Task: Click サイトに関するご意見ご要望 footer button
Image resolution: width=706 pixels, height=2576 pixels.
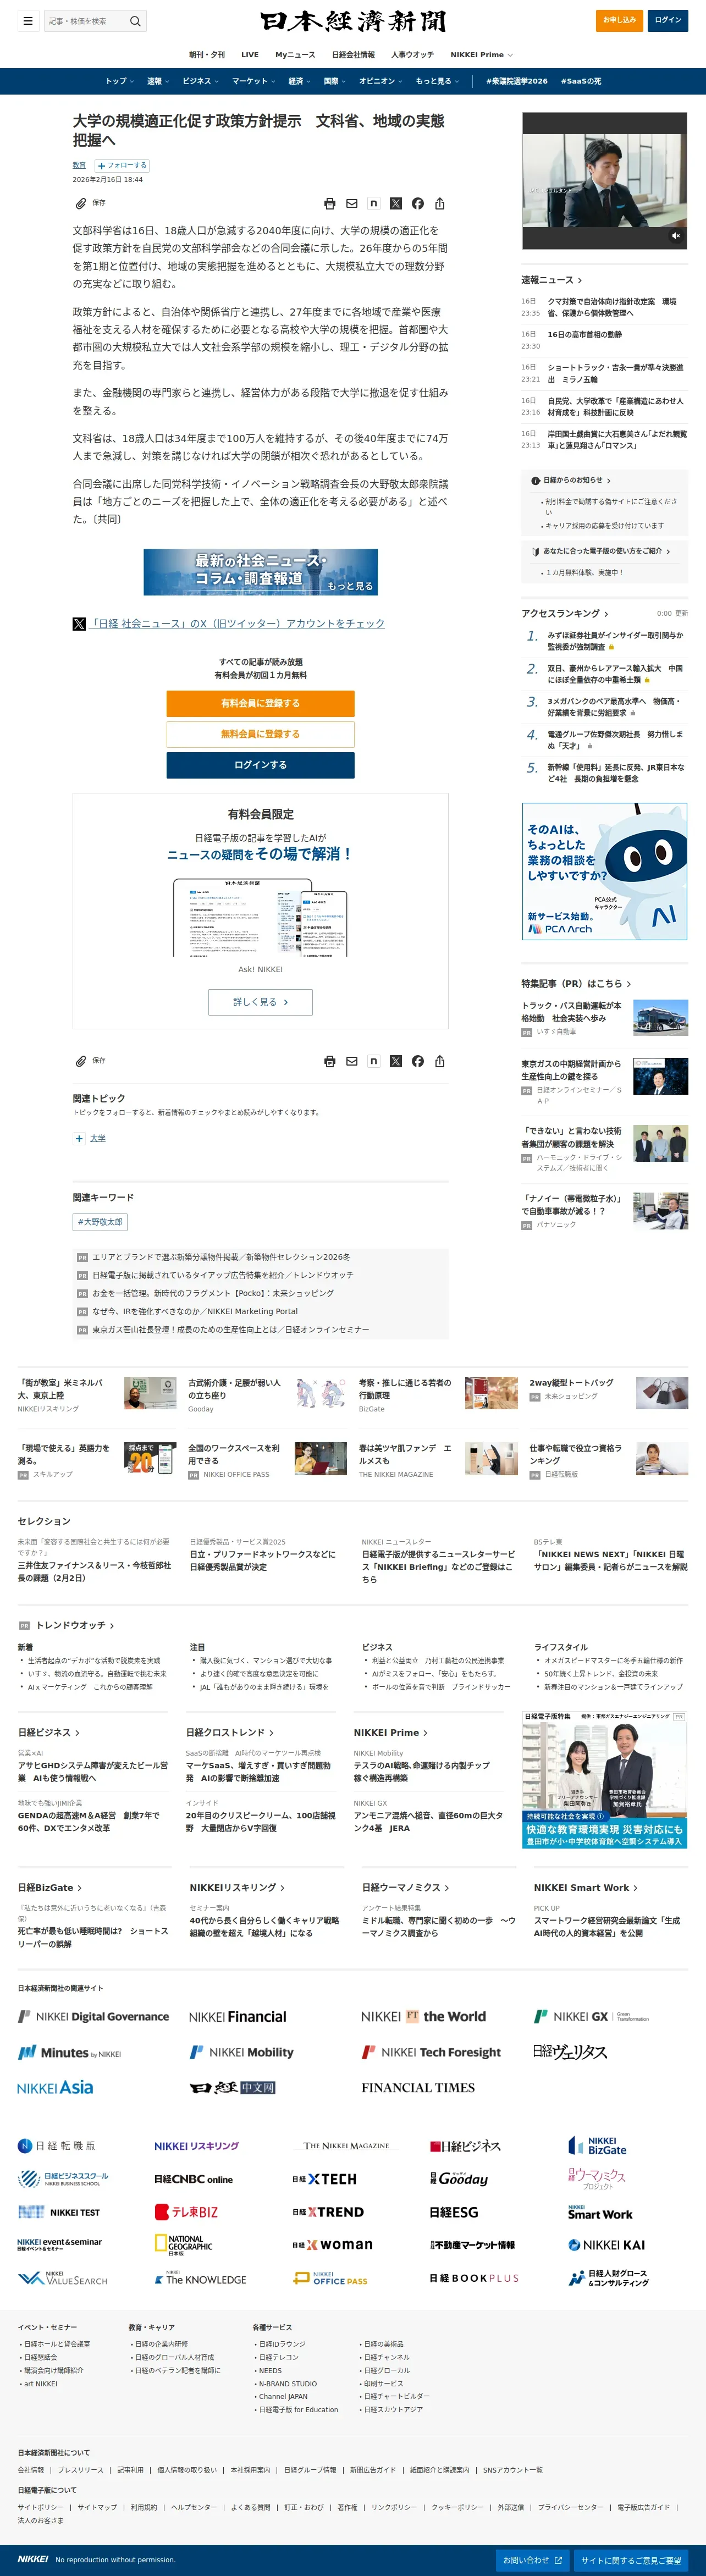Action: click(x=631, y=2560)
